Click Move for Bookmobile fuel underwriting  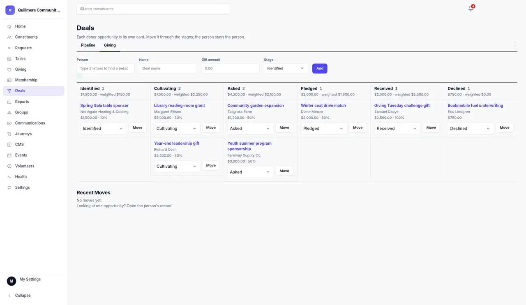(505, 127)
